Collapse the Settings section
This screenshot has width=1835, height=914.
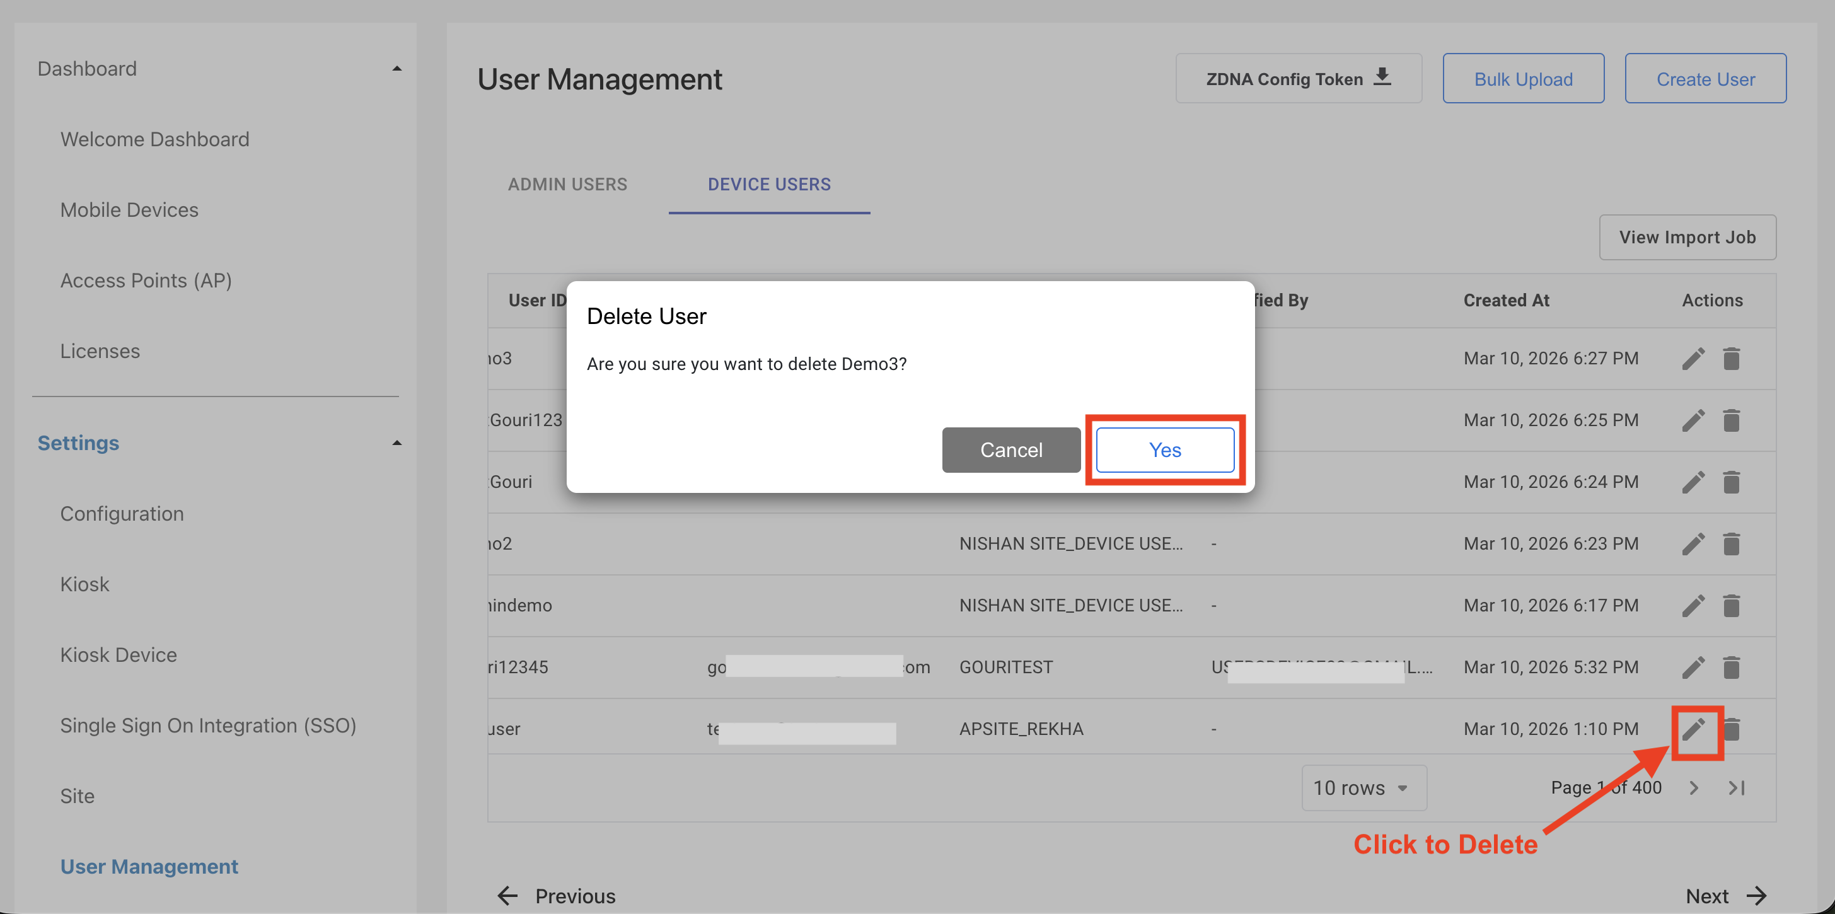(397, 443)
